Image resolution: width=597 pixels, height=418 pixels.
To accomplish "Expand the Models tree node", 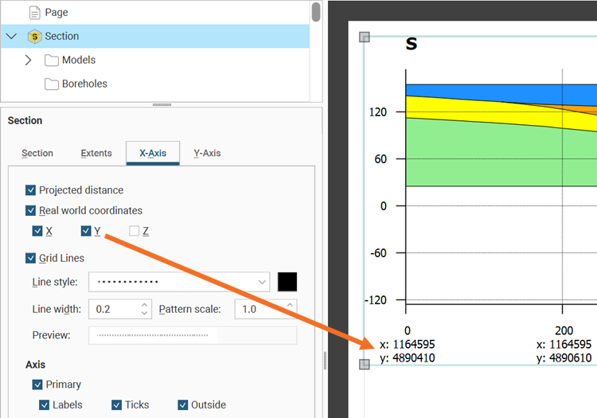I will pyautogui.click(x=29, y=61).
